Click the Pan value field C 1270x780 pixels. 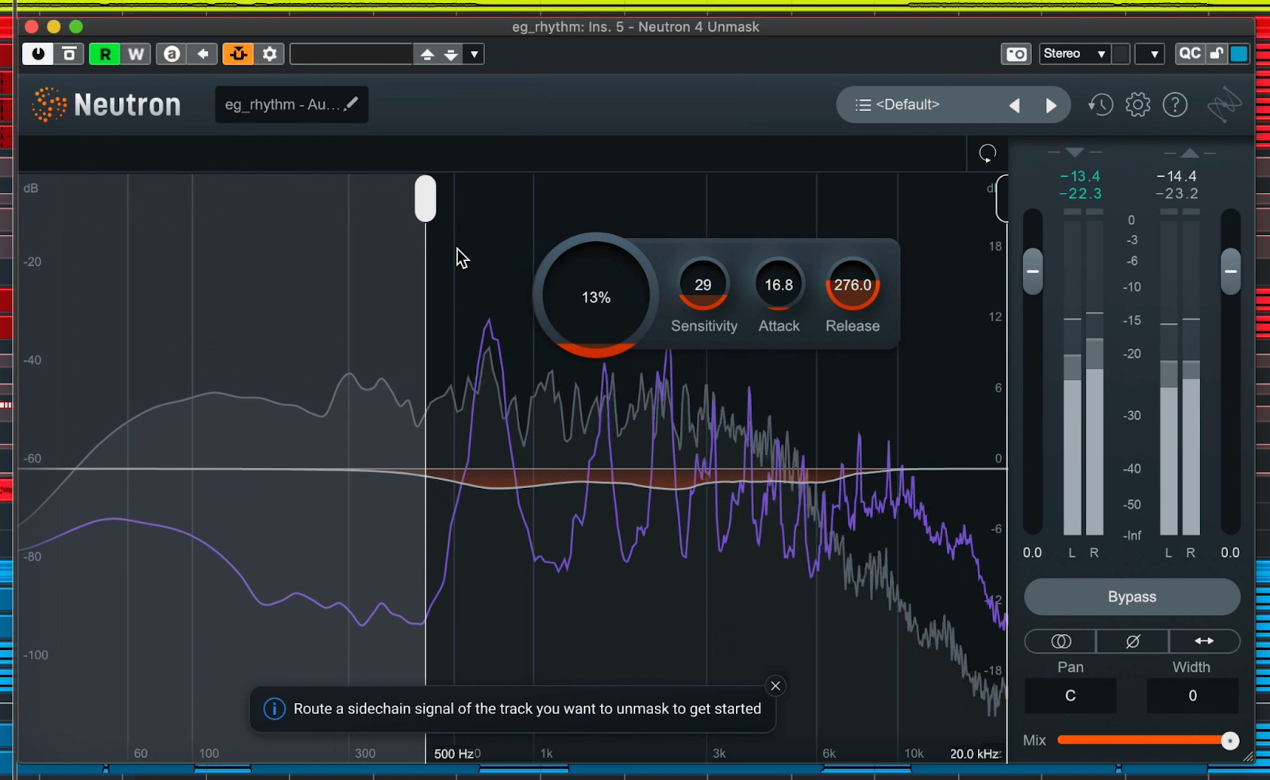tap(1070, 696)
